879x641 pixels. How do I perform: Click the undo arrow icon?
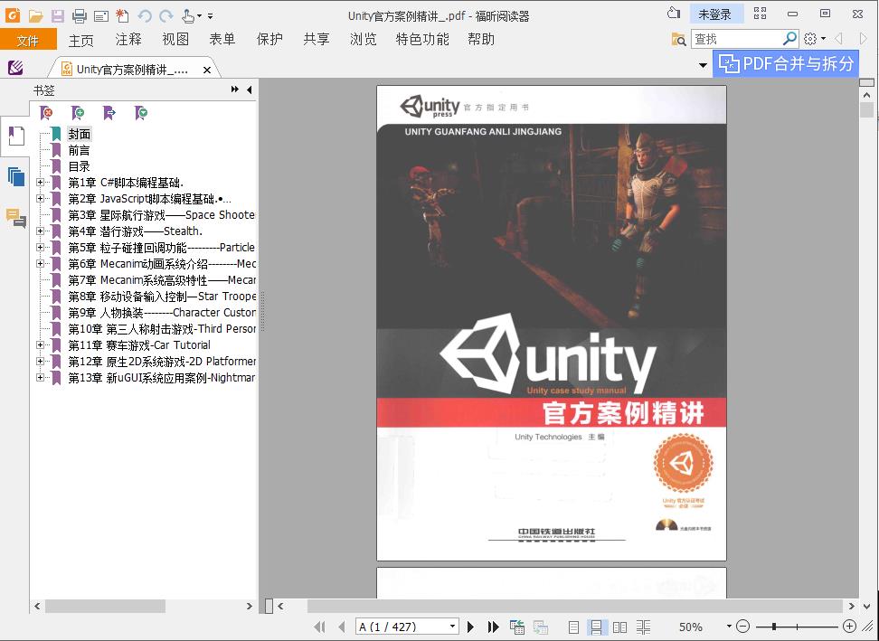145,15
